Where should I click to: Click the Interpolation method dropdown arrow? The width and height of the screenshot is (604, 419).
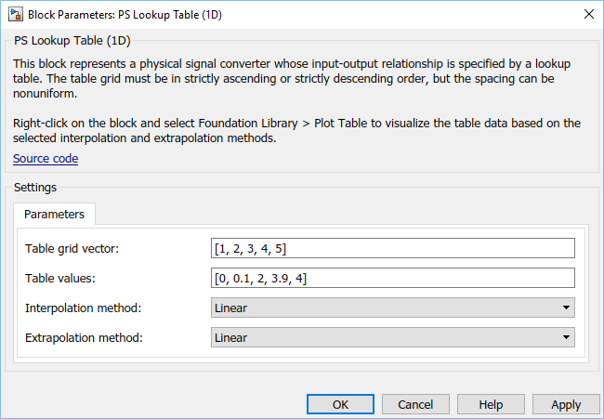566,308
